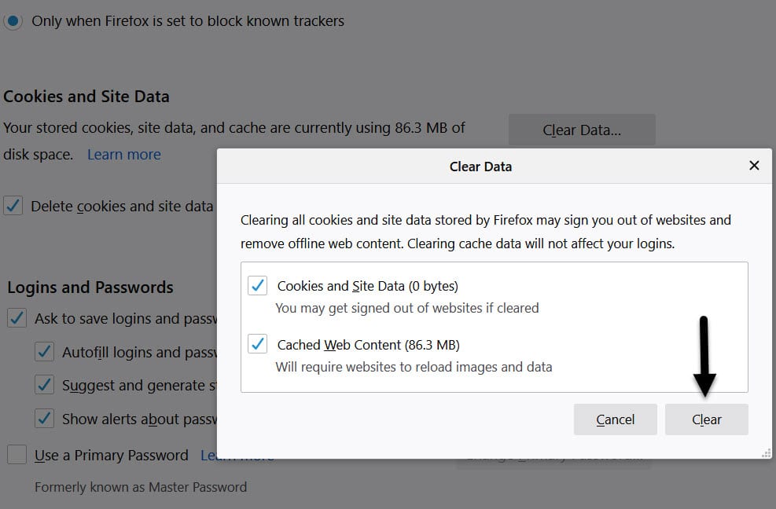Screen dimensions: 776x509
Task: Click the Clear Data... button
Action: 582,130
